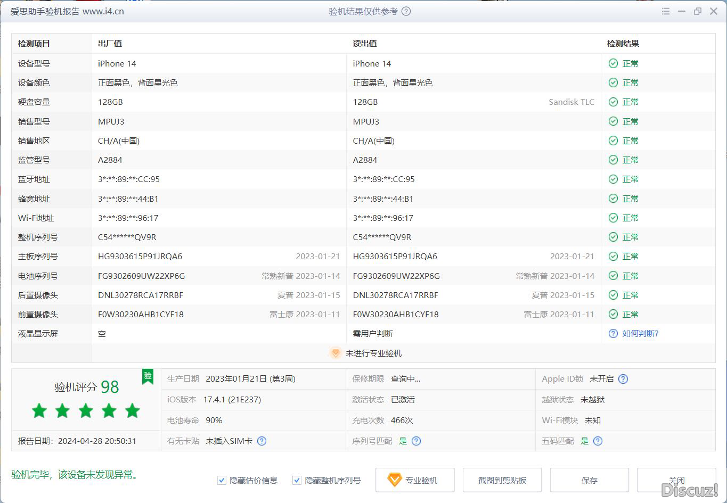This screenshot has height=503, width=727.
Task: Click the 需用户判断 cell in 液晶显示屏 row
Action: tap(373, 333)
